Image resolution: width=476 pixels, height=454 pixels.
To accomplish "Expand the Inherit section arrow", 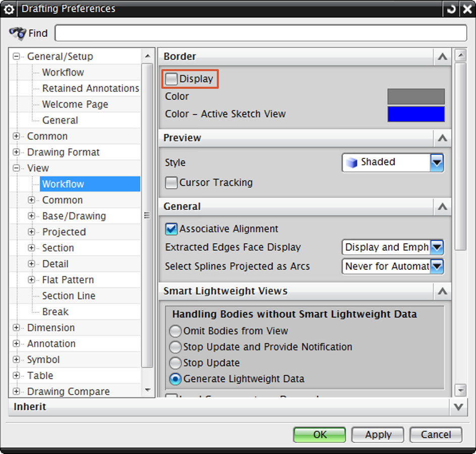I will click(x=458, y=407).
